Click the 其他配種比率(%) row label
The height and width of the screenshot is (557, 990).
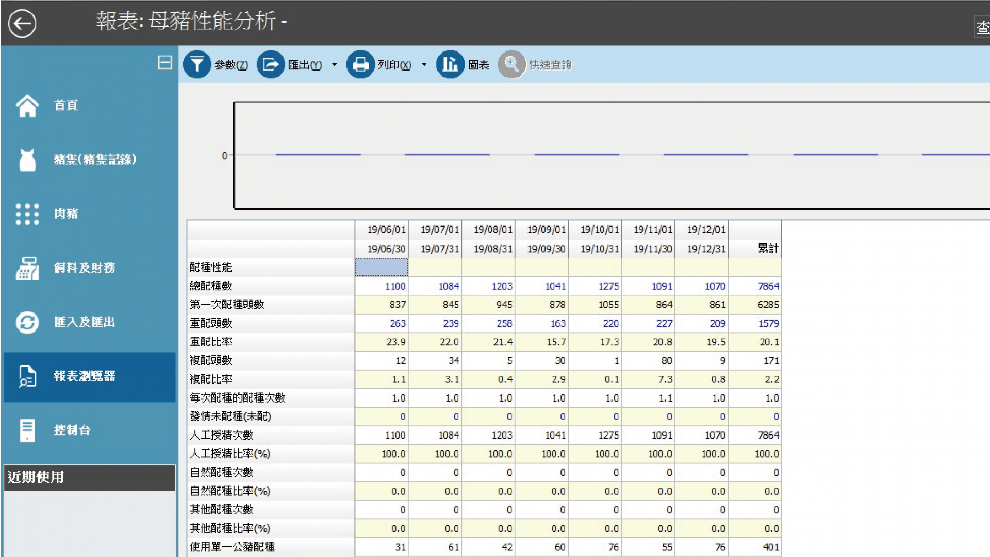[230, 528]
